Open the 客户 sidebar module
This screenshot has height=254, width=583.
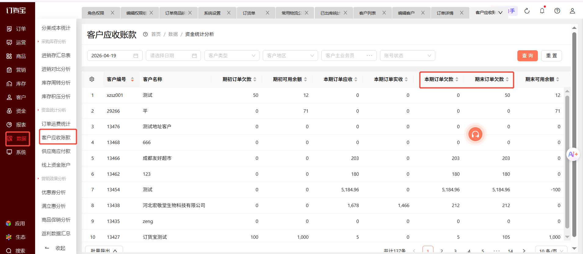click(17, 97)
